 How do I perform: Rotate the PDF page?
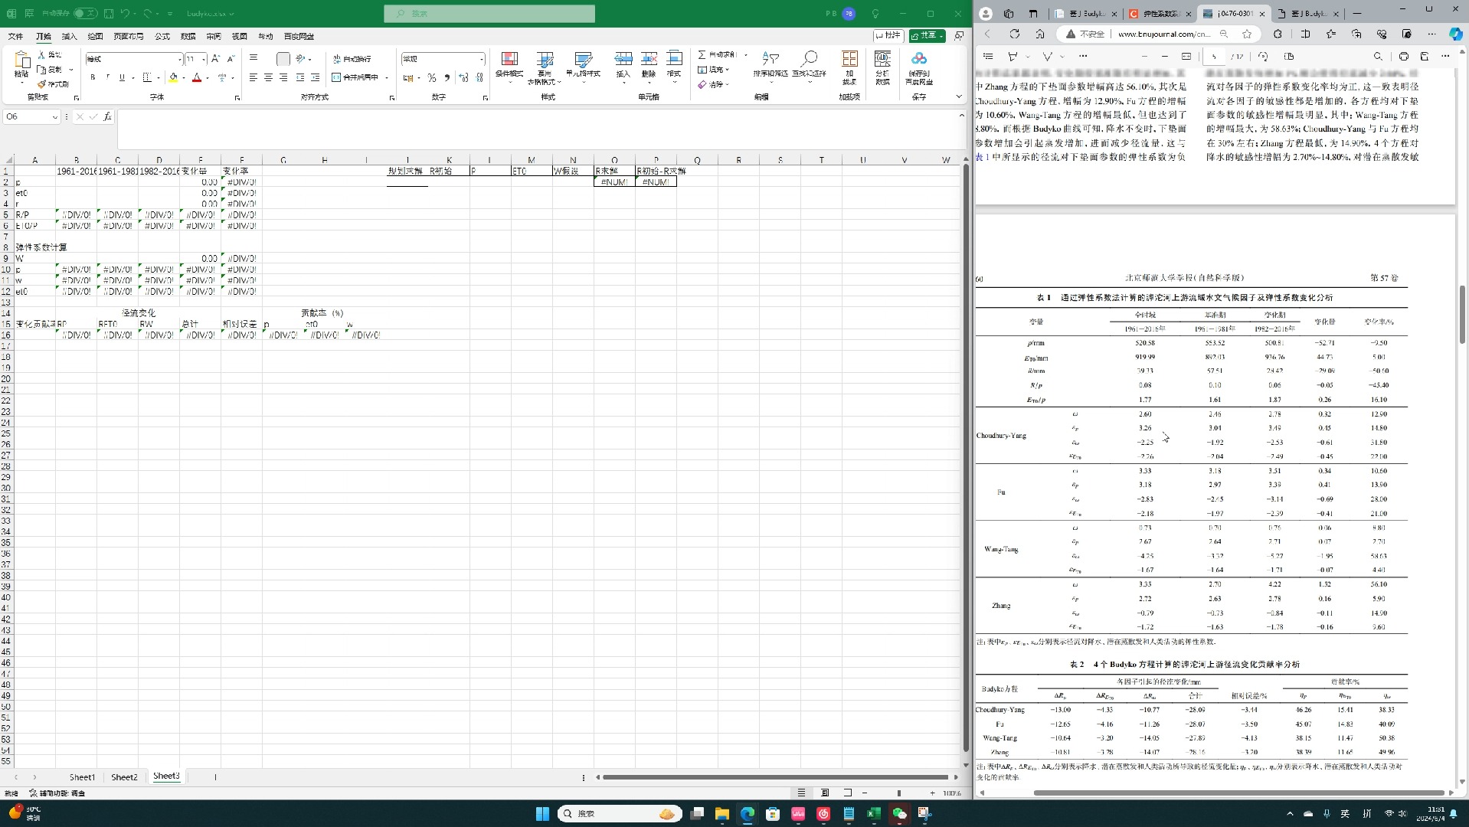1264,57
